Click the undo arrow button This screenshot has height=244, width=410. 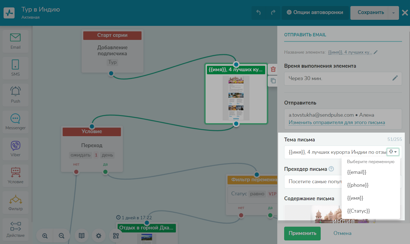(x=259, y=12)
